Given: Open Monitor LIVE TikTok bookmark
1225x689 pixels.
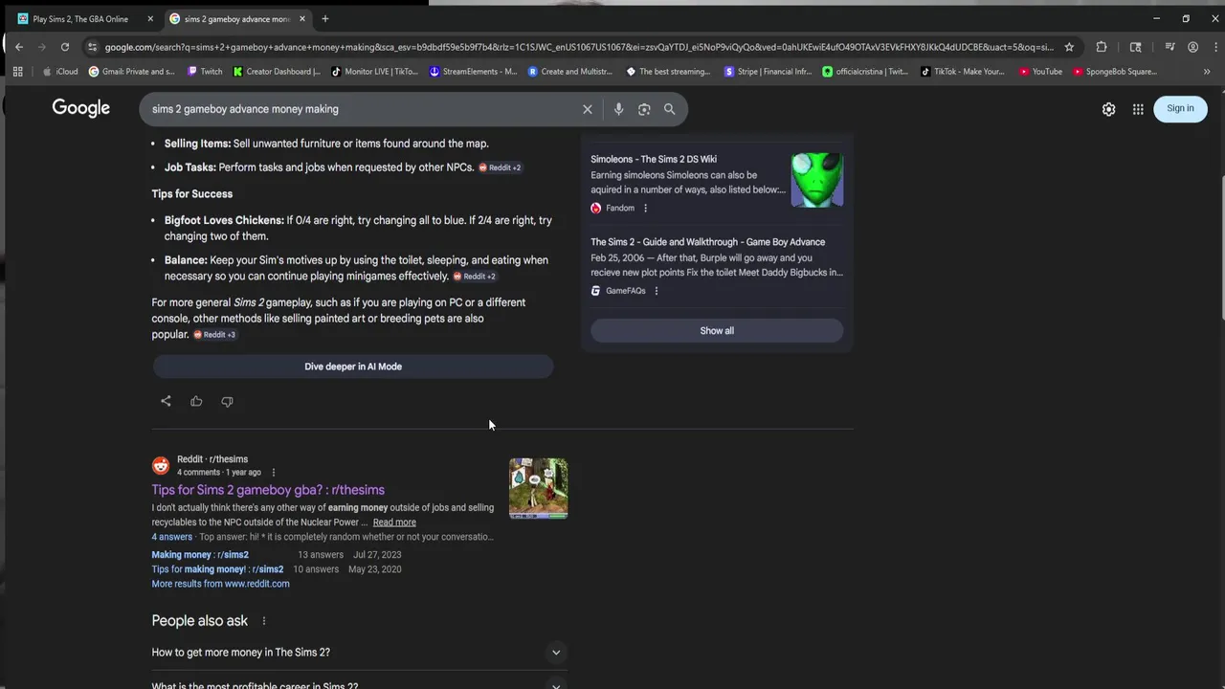Looking at the screenshot, I should click(375, 72).
